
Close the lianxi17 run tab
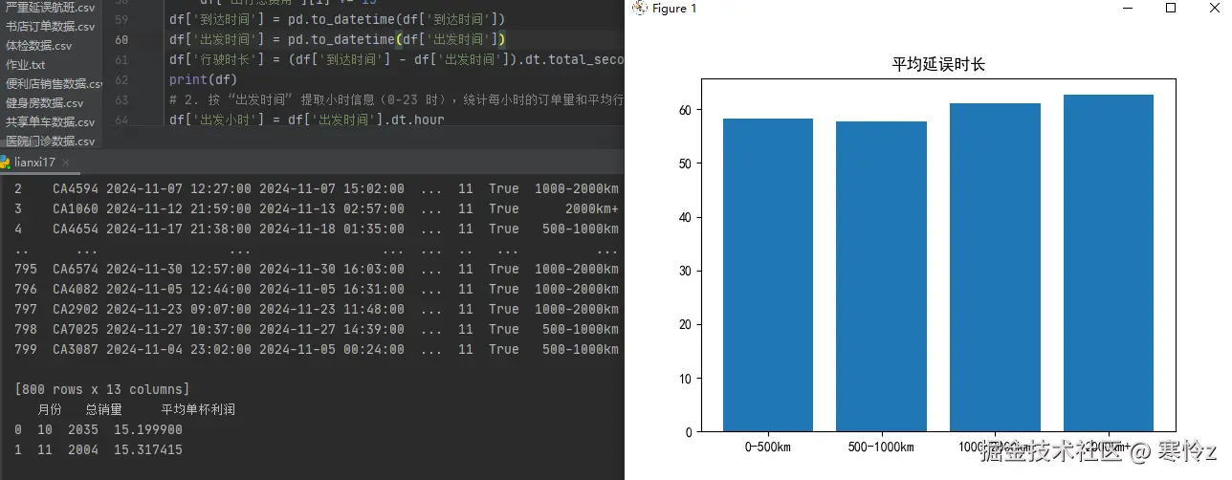pos(65,163)
